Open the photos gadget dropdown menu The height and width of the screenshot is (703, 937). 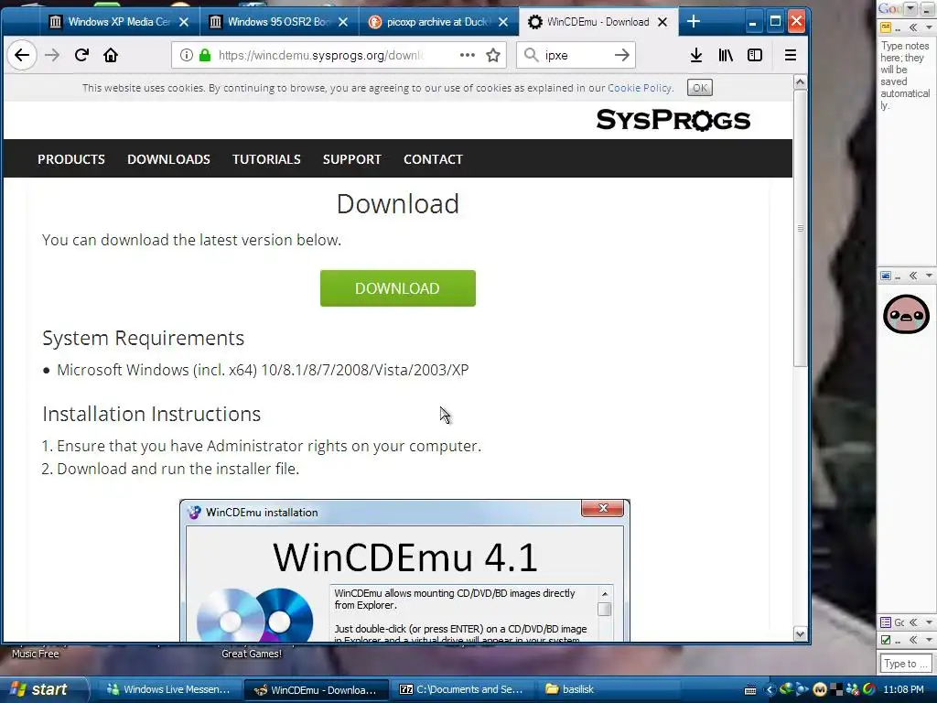coord(929,276)
